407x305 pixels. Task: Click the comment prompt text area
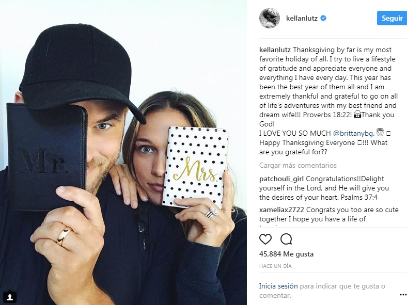coord(322,291)
